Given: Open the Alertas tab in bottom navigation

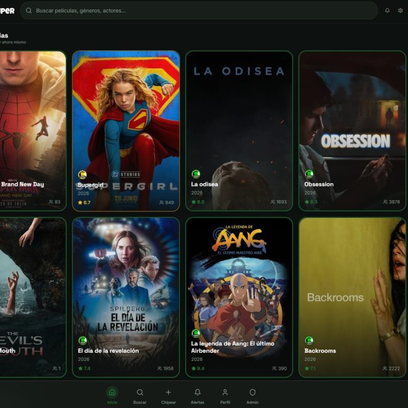Looking at the screenshot, I should (x=198, y=395).
